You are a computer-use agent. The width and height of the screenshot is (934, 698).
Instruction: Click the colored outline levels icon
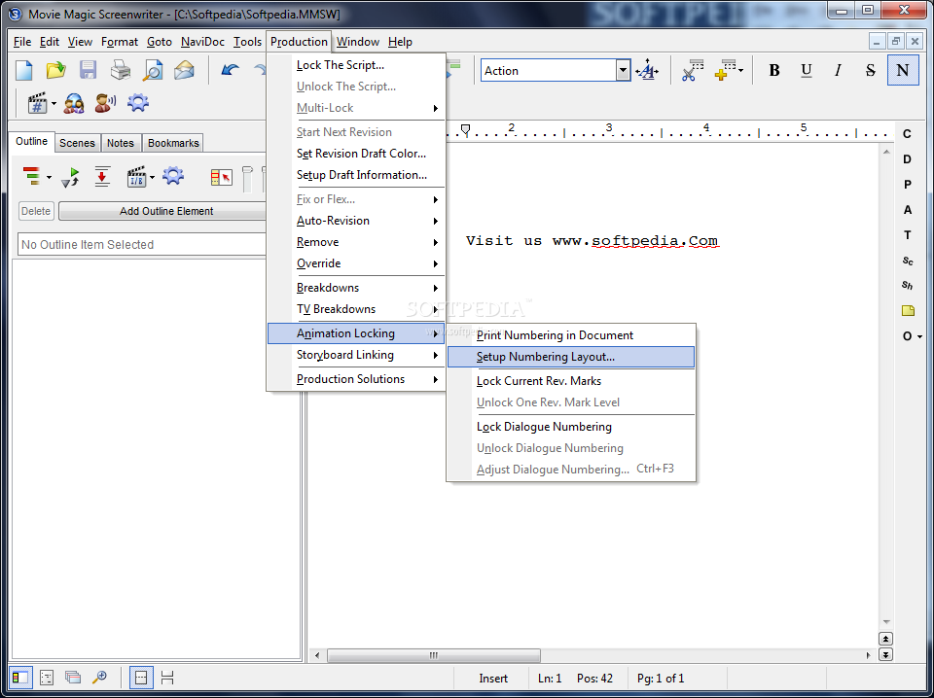(x=32, y=177)
